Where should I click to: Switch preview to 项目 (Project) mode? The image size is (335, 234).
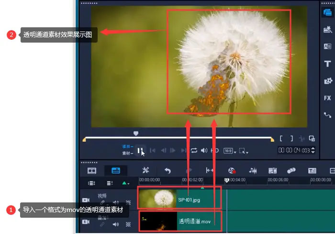click(128, 146)
